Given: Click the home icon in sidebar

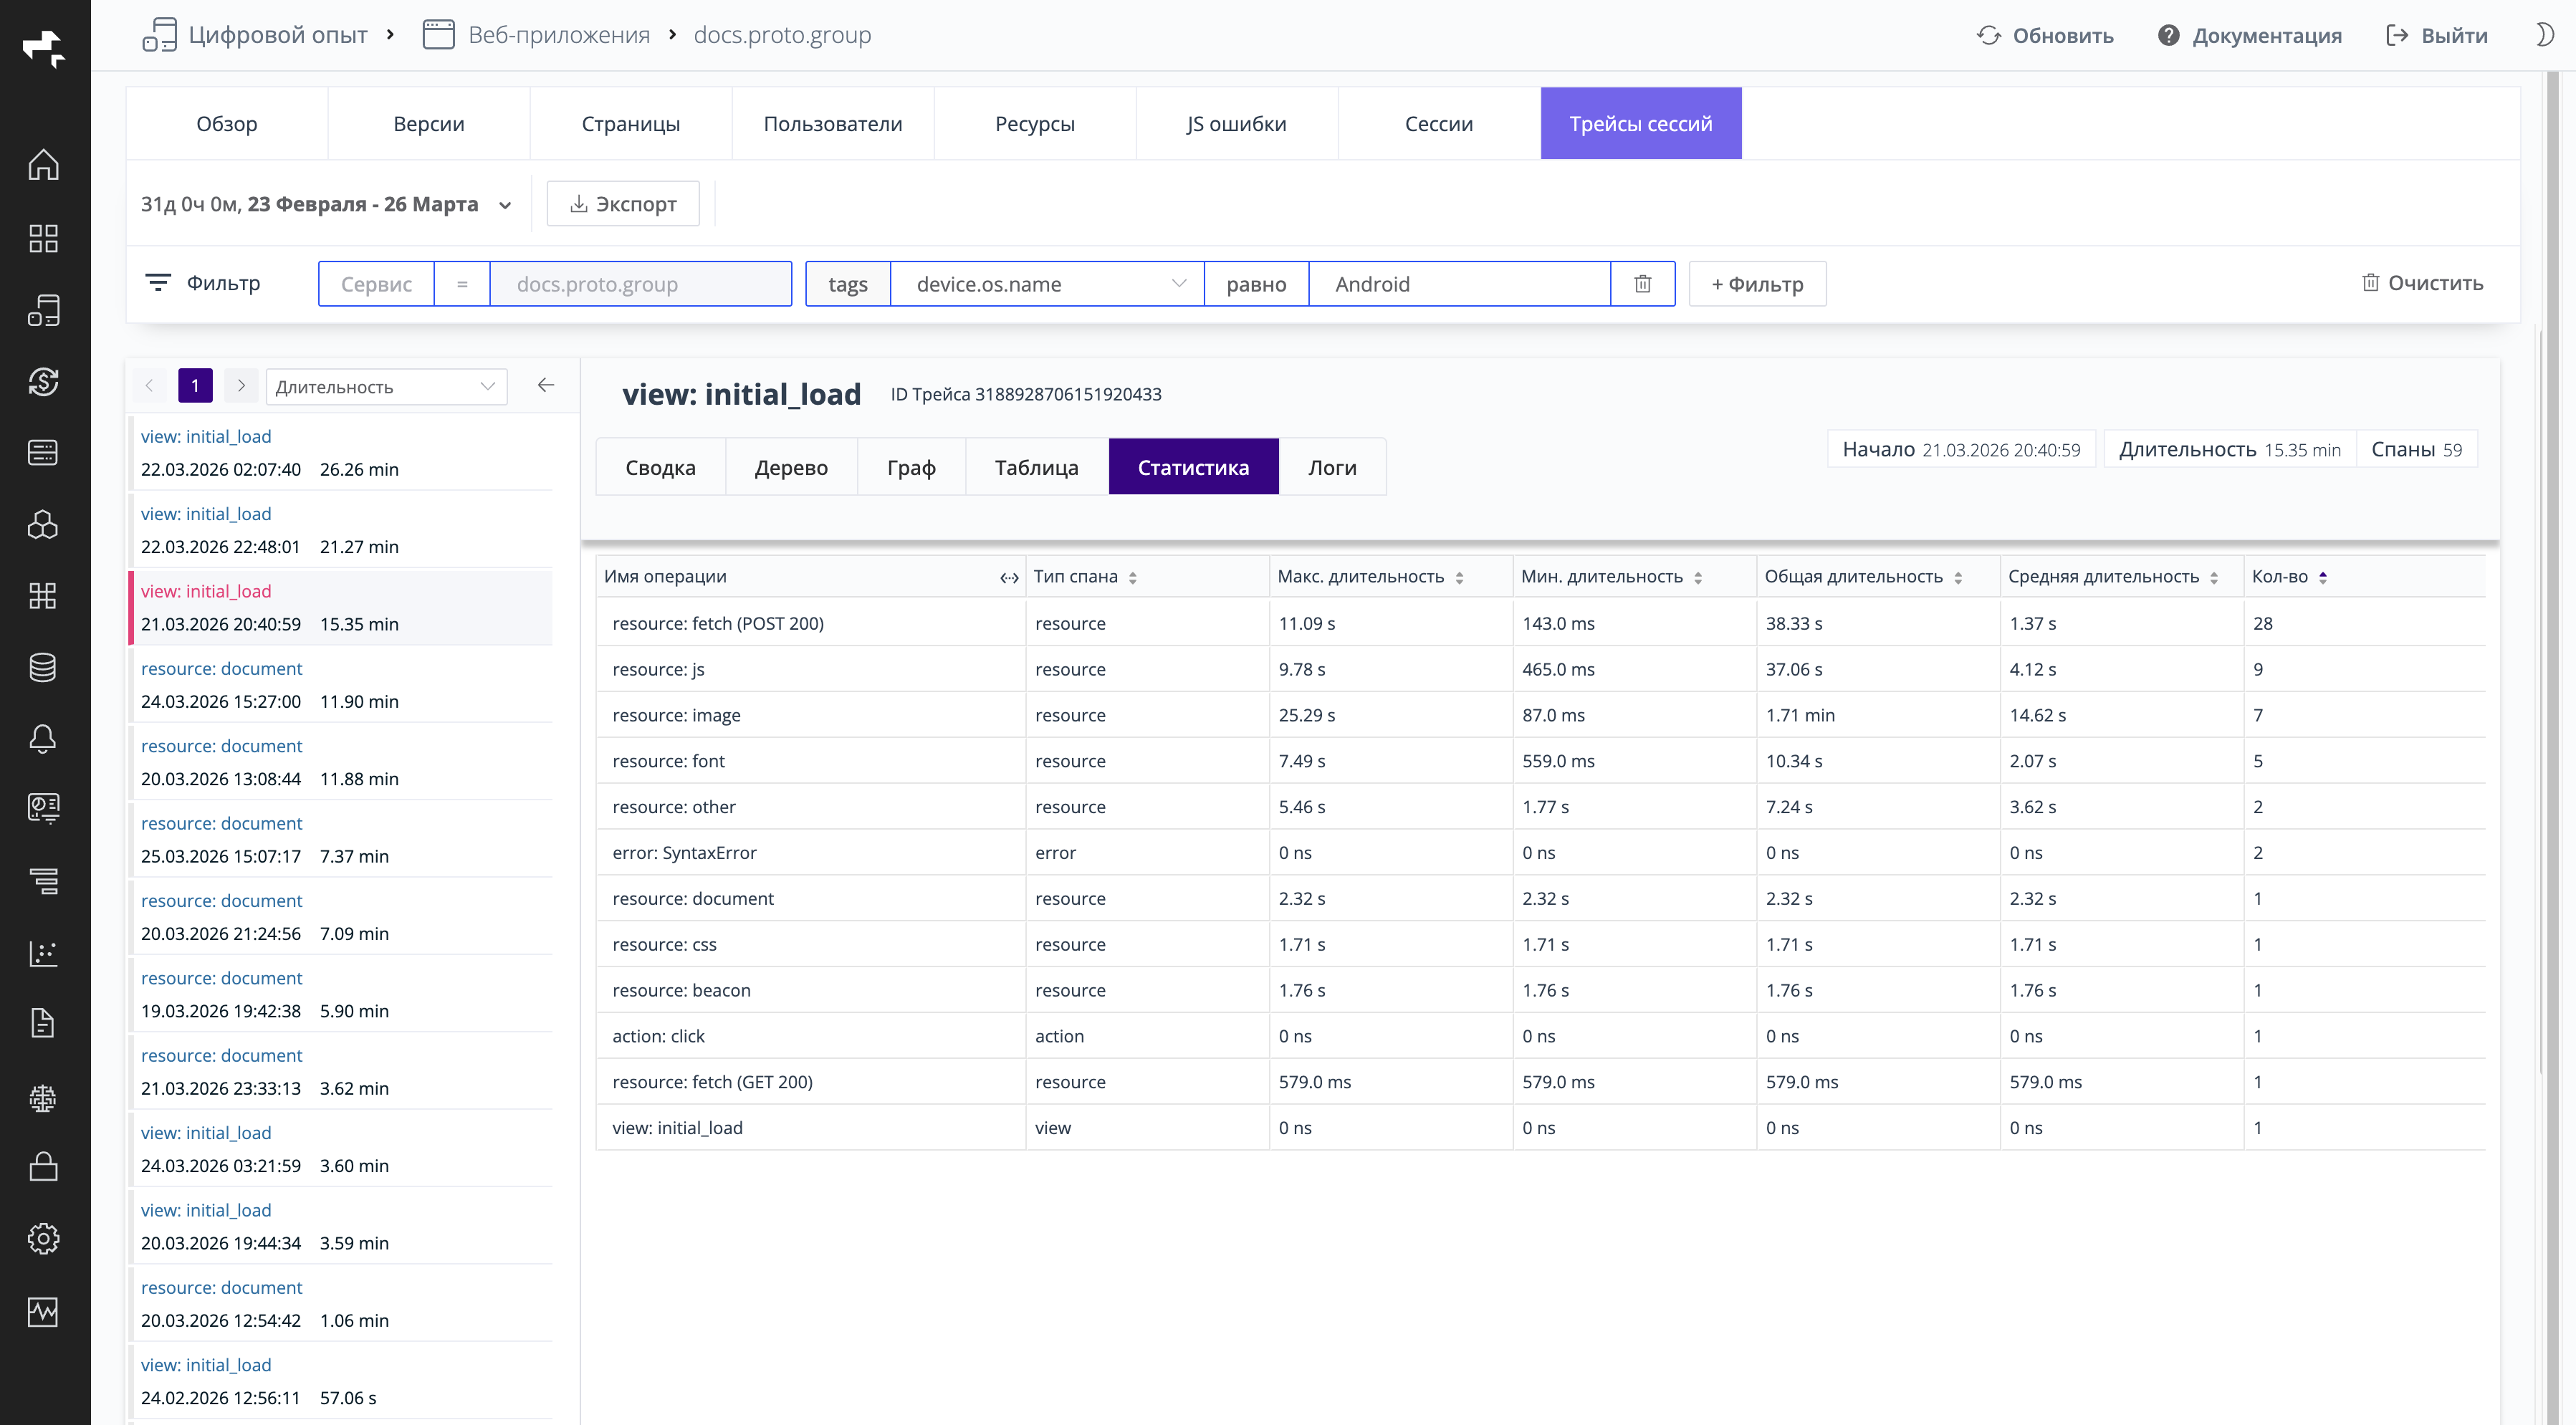Looking at the screenshot, I should click(43, 165).
